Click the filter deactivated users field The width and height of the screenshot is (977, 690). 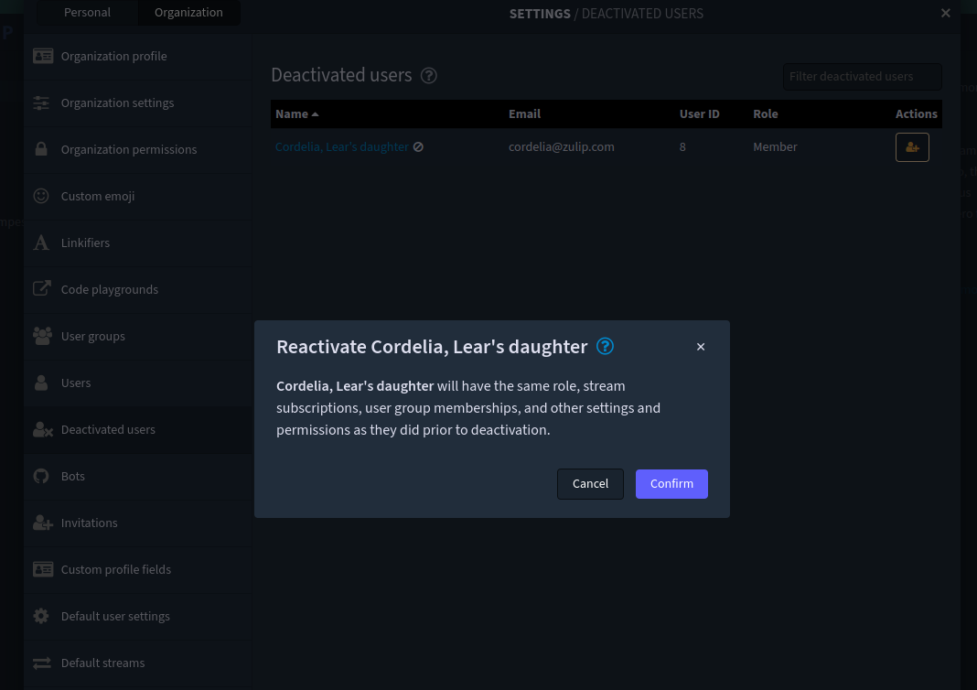[x=861, y=77]
